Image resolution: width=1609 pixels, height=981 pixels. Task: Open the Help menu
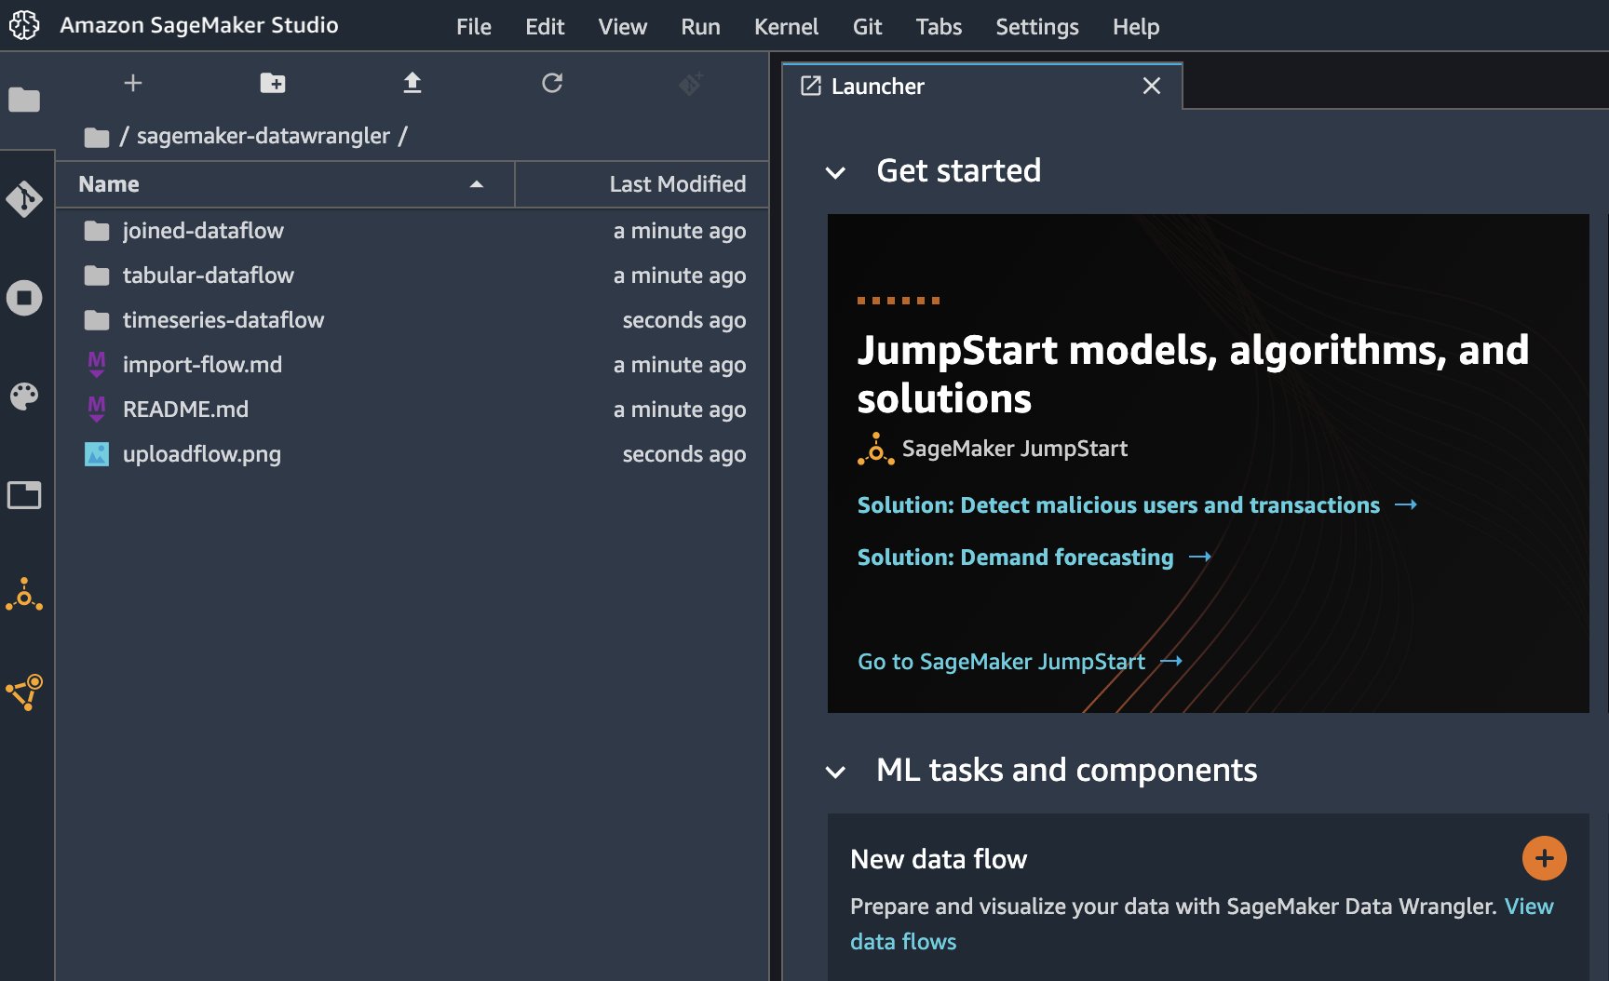coord(1136,27)
